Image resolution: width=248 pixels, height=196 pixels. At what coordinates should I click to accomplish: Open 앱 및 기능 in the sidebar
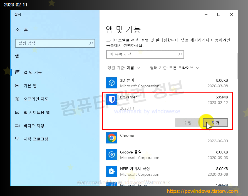(x=33, y=72)
